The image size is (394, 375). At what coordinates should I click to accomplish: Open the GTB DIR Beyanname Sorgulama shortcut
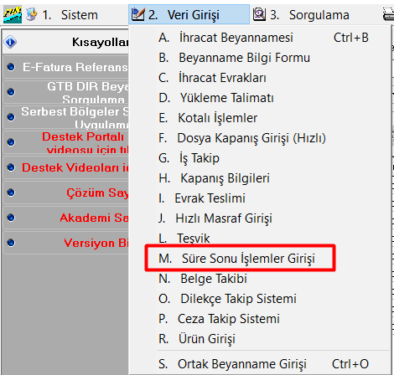[88, 92]
